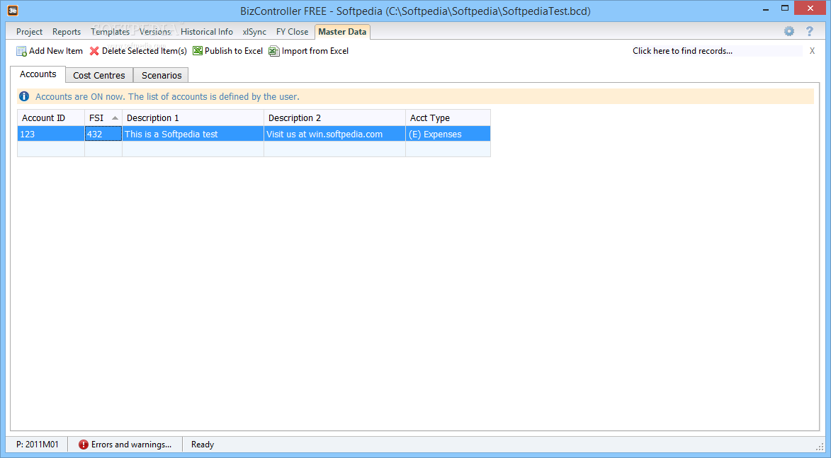
Task: Minimize the BizController window
Action: (765, 9)
